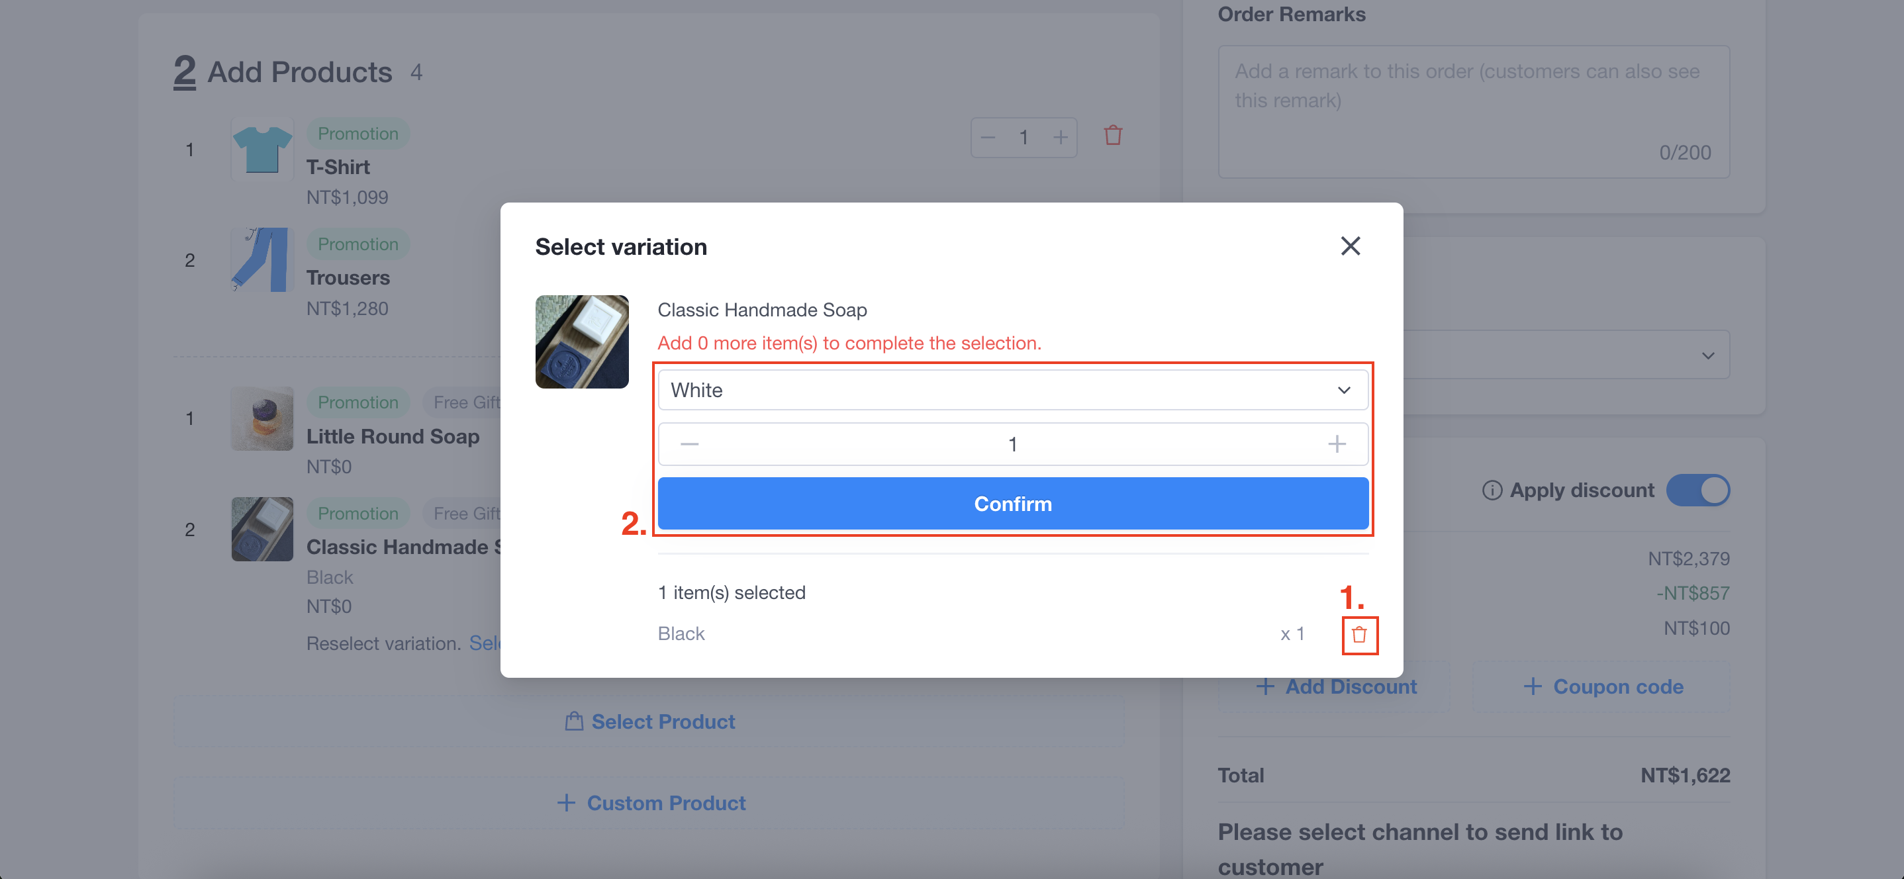Expand the dropdown chevron in right panel
The image size is (1904, 879).
click(x=1707, y=355)
